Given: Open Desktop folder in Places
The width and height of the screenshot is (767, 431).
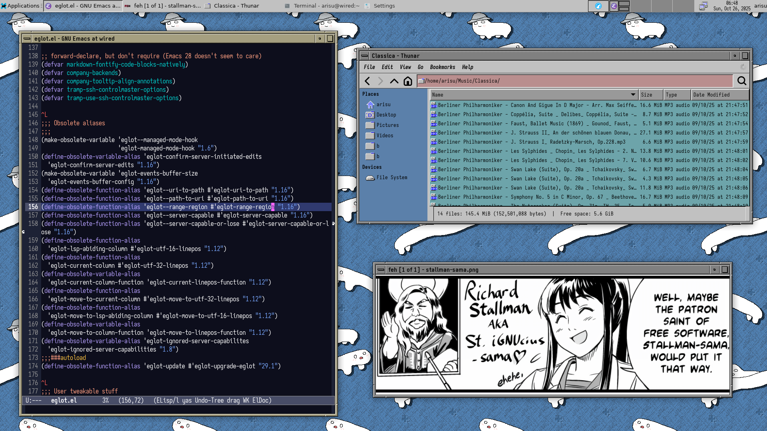Looking at the screenshot, I should tap(386, 115).
